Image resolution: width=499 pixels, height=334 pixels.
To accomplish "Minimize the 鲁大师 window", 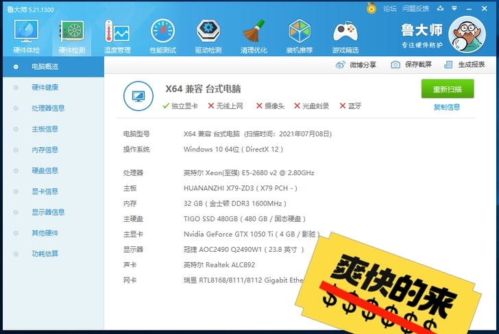I will [x=469, y=9].
